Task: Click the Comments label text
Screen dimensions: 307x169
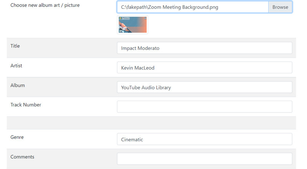Action: 22,157
